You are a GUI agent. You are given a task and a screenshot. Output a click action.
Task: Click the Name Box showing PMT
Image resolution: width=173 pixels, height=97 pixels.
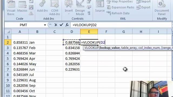[24, 25]
